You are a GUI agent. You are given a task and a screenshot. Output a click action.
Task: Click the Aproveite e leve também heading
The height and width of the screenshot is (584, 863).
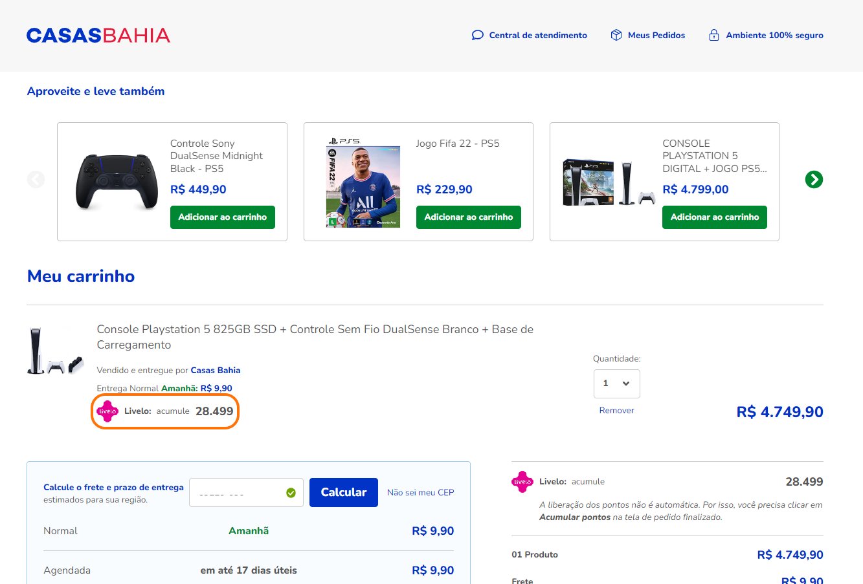96,91
